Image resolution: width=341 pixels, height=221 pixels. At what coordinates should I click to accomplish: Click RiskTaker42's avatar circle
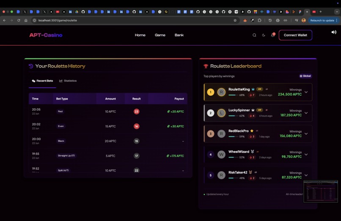[x=221, y=175]
